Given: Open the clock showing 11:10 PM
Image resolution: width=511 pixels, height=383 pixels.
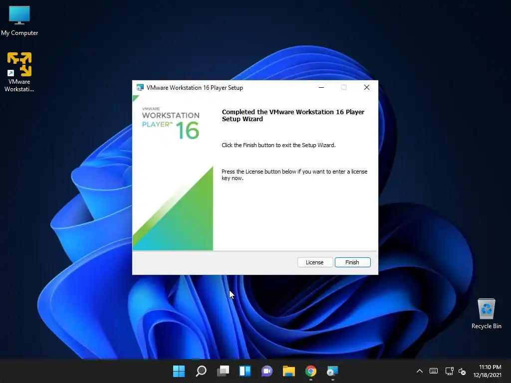Looking at the screenshot, I should (487, 371).
